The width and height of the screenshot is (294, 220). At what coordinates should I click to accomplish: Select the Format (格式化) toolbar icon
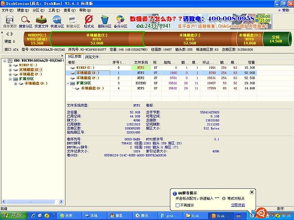89,21
